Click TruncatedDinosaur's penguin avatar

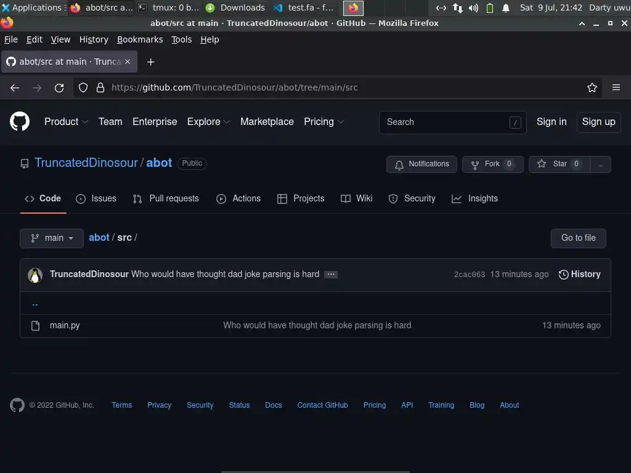click(35, 275)
